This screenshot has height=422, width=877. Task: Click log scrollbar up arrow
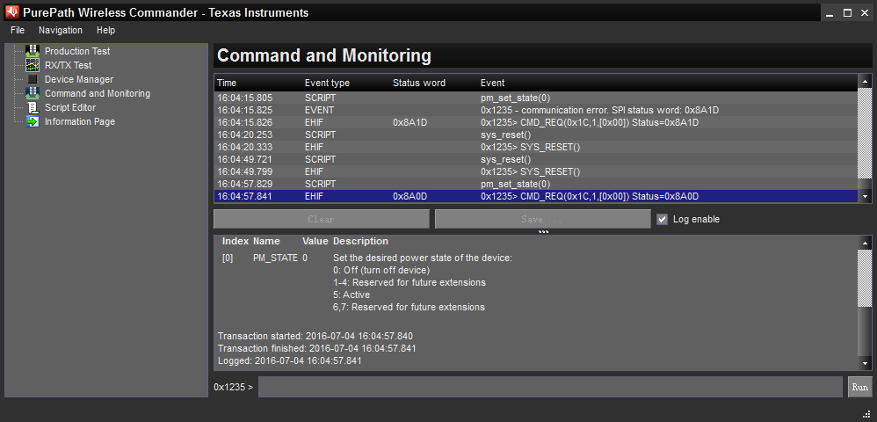pos(866,82)
